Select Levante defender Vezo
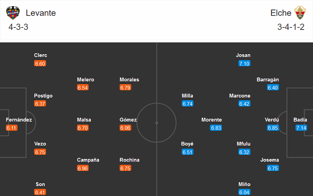 click(x=40, y=144)
